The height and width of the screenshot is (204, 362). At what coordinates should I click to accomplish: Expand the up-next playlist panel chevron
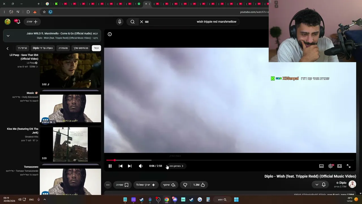click(x=8, y=36)
